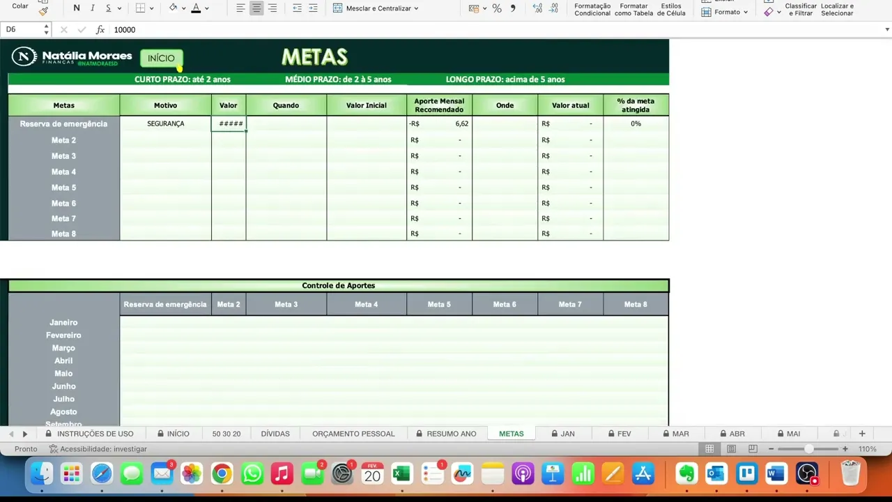Screen dimensions: 892x502
Task: Click the zoom out minus button
Action: click(x=771, y=449)
